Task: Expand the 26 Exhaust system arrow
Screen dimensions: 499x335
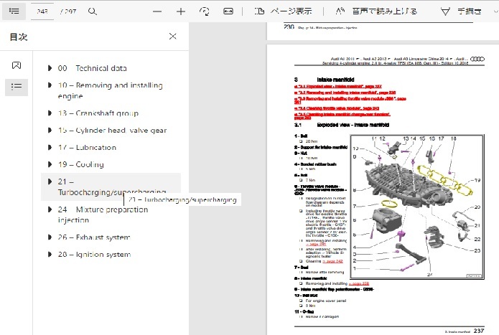Action: 50,237
